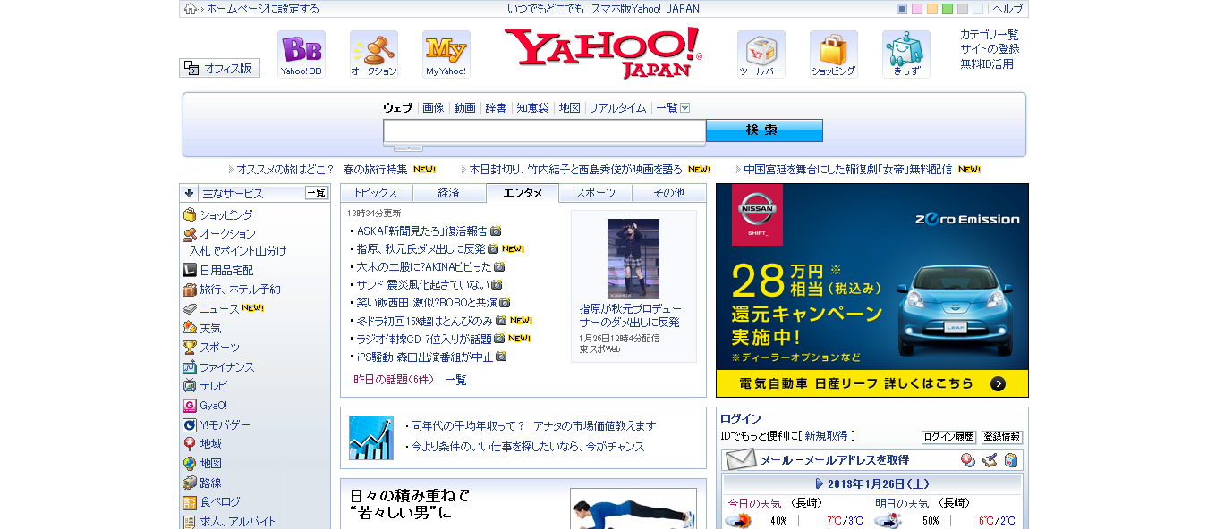Open 食べログ in the sidebar
The height and width of the screenshot is (529, 1207).
tap(219, 502)
